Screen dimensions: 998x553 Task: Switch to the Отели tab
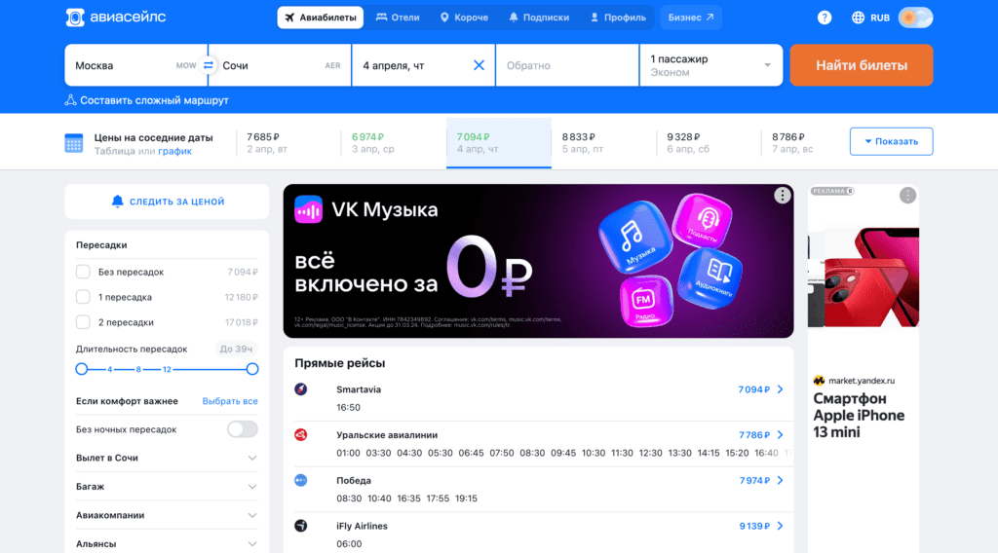[398, 18]
